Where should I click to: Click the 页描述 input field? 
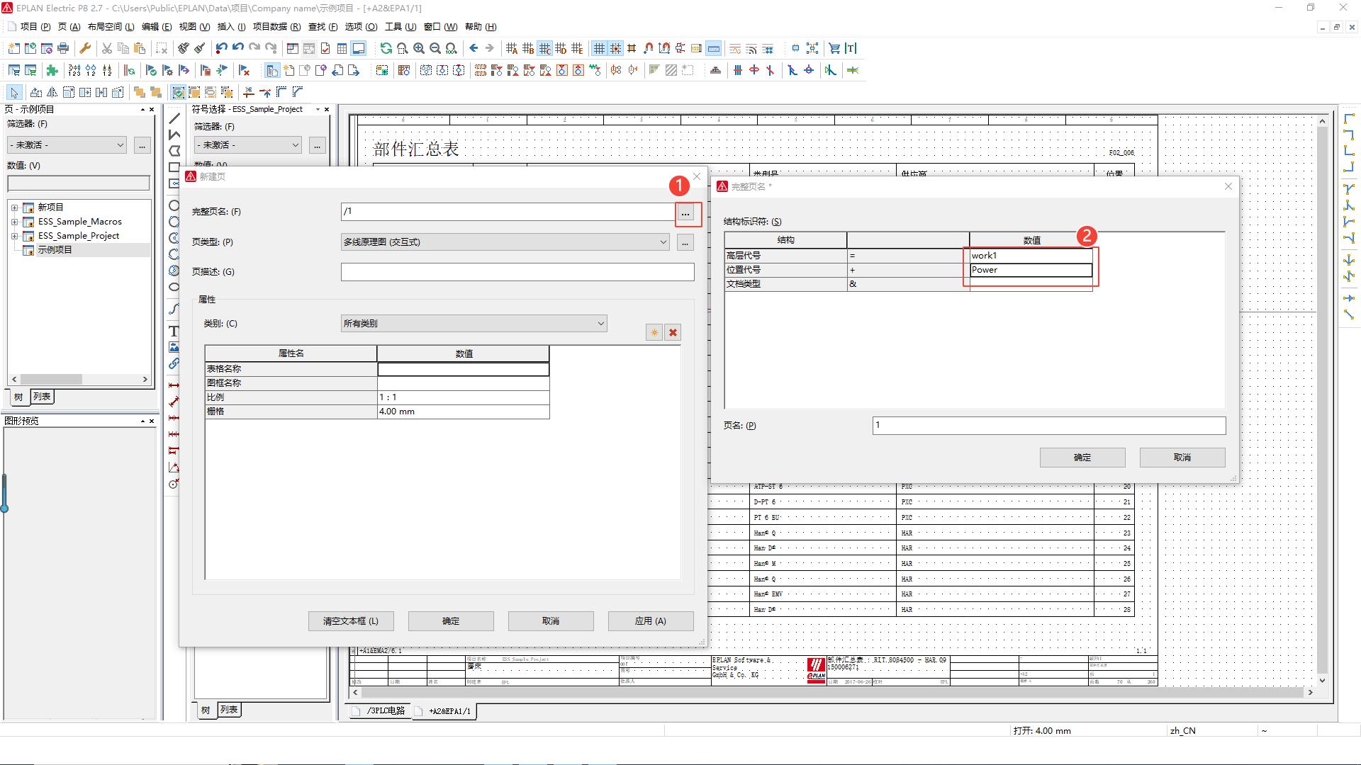pyautogui.click(x=517, y=272)
